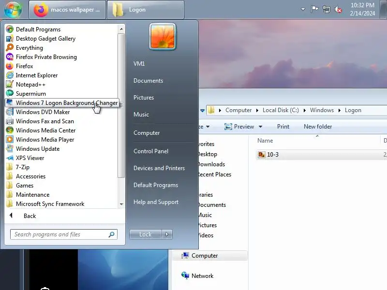
Task: Click the programs list scroll down arrow
Action: pyautogui.click(x=121, y=204)
